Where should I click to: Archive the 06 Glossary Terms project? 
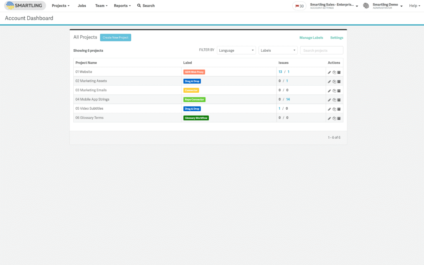339,118
